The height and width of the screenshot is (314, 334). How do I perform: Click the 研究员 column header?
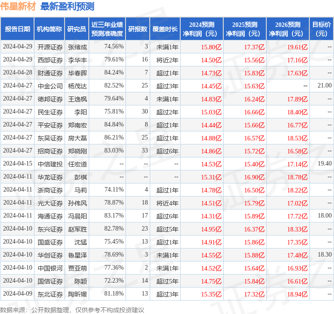77,29
